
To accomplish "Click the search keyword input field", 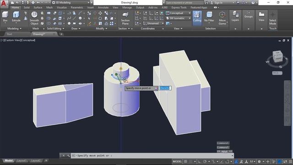I will 184,3.
